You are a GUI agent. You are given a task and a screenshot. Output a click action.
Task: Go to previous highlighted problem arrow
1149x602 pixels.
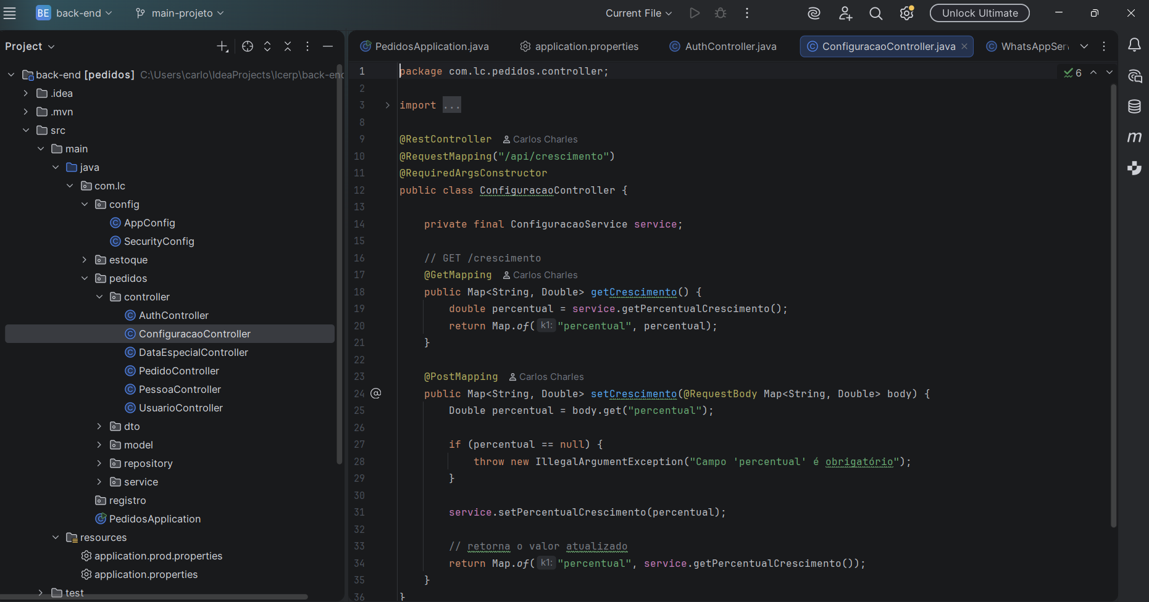click(1093, 72)
